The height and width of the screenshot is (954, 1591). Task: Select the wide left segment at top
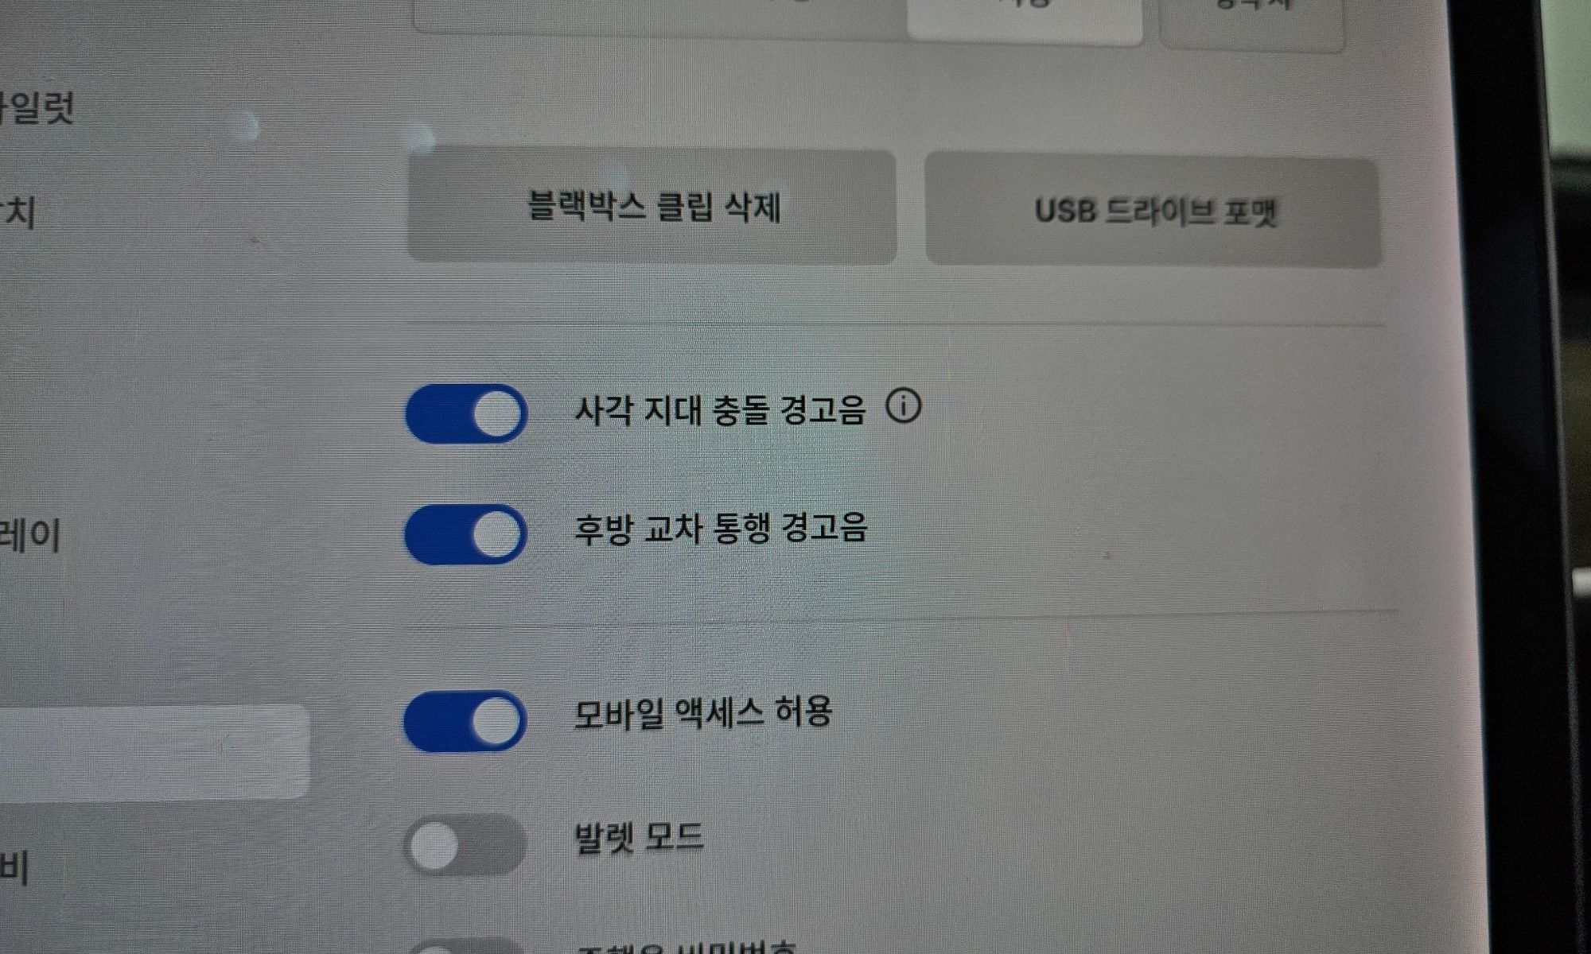[660, 16]
